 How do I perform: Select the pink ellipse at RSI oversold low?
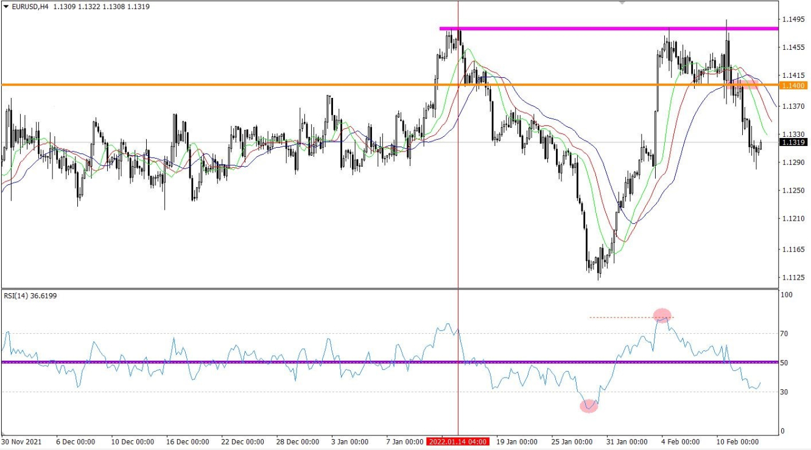click(x=589, y=406)
